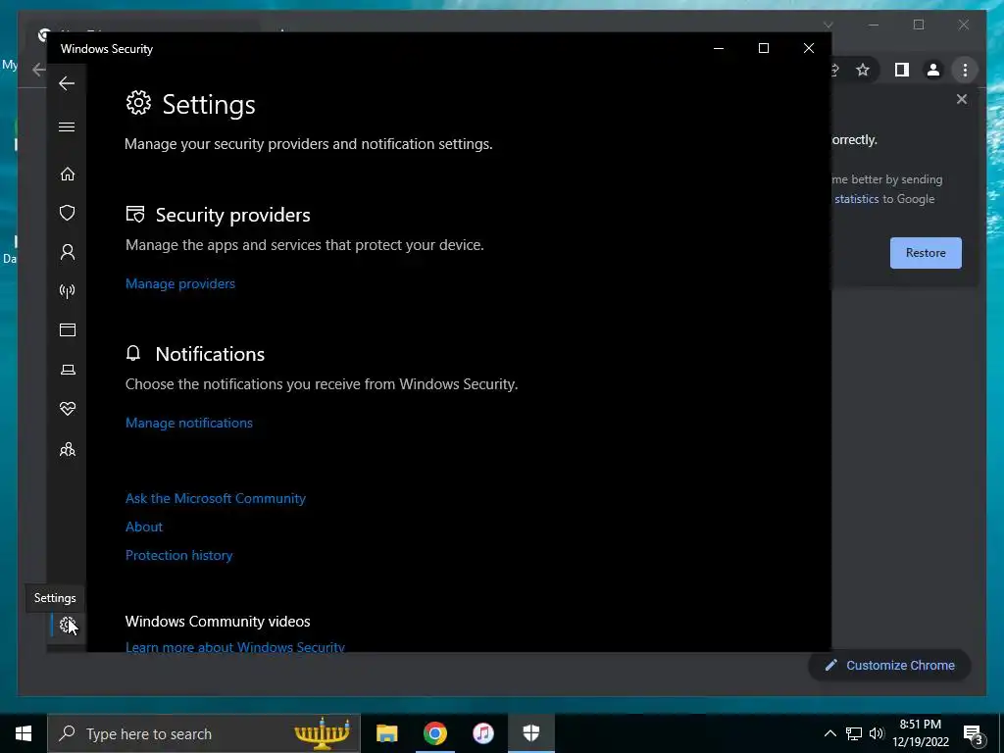Minimize the Windows Security window
The height and width of the screenshot is (753, 1004).
point(719,48)
